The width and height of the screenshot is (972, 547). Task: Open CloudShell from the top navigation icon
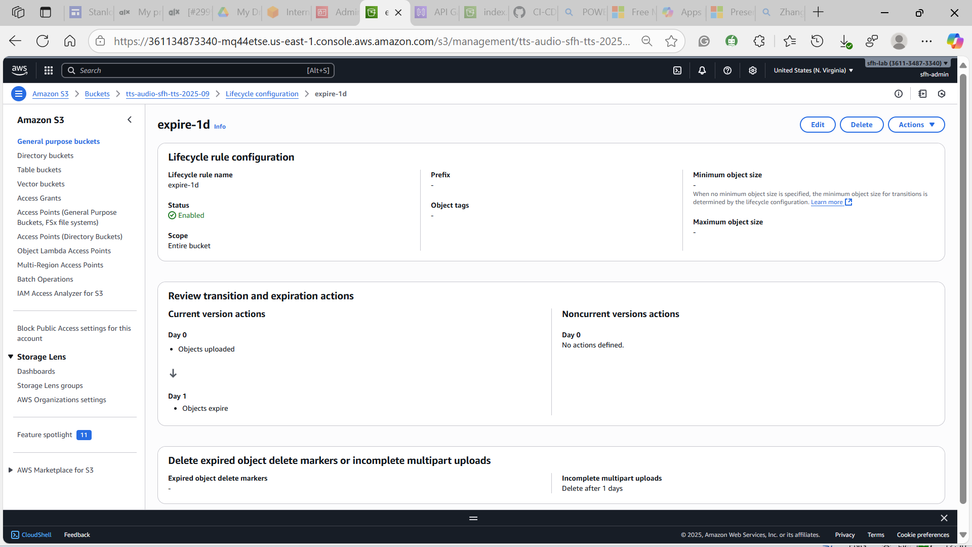677,70
